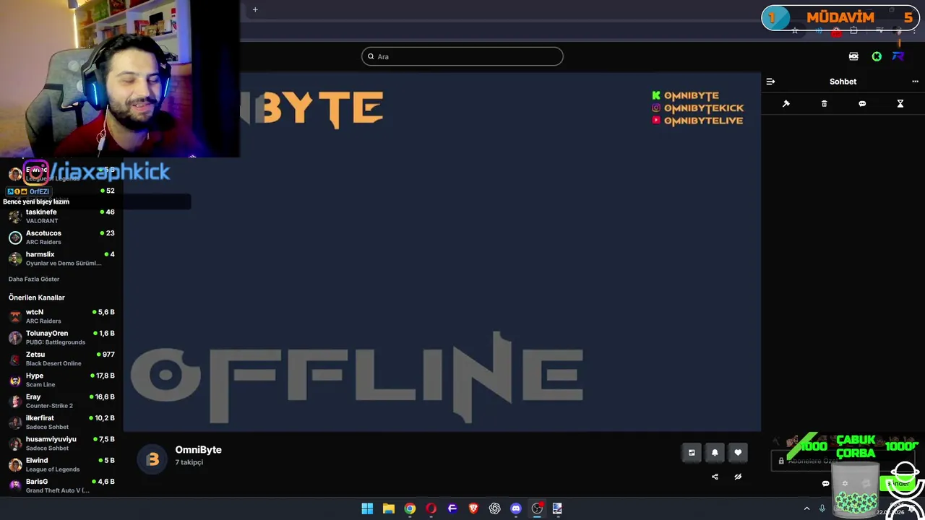Open the Opera browser from the taskbar
This screenshot has width=925, height=520.
[x=431, y=508]
